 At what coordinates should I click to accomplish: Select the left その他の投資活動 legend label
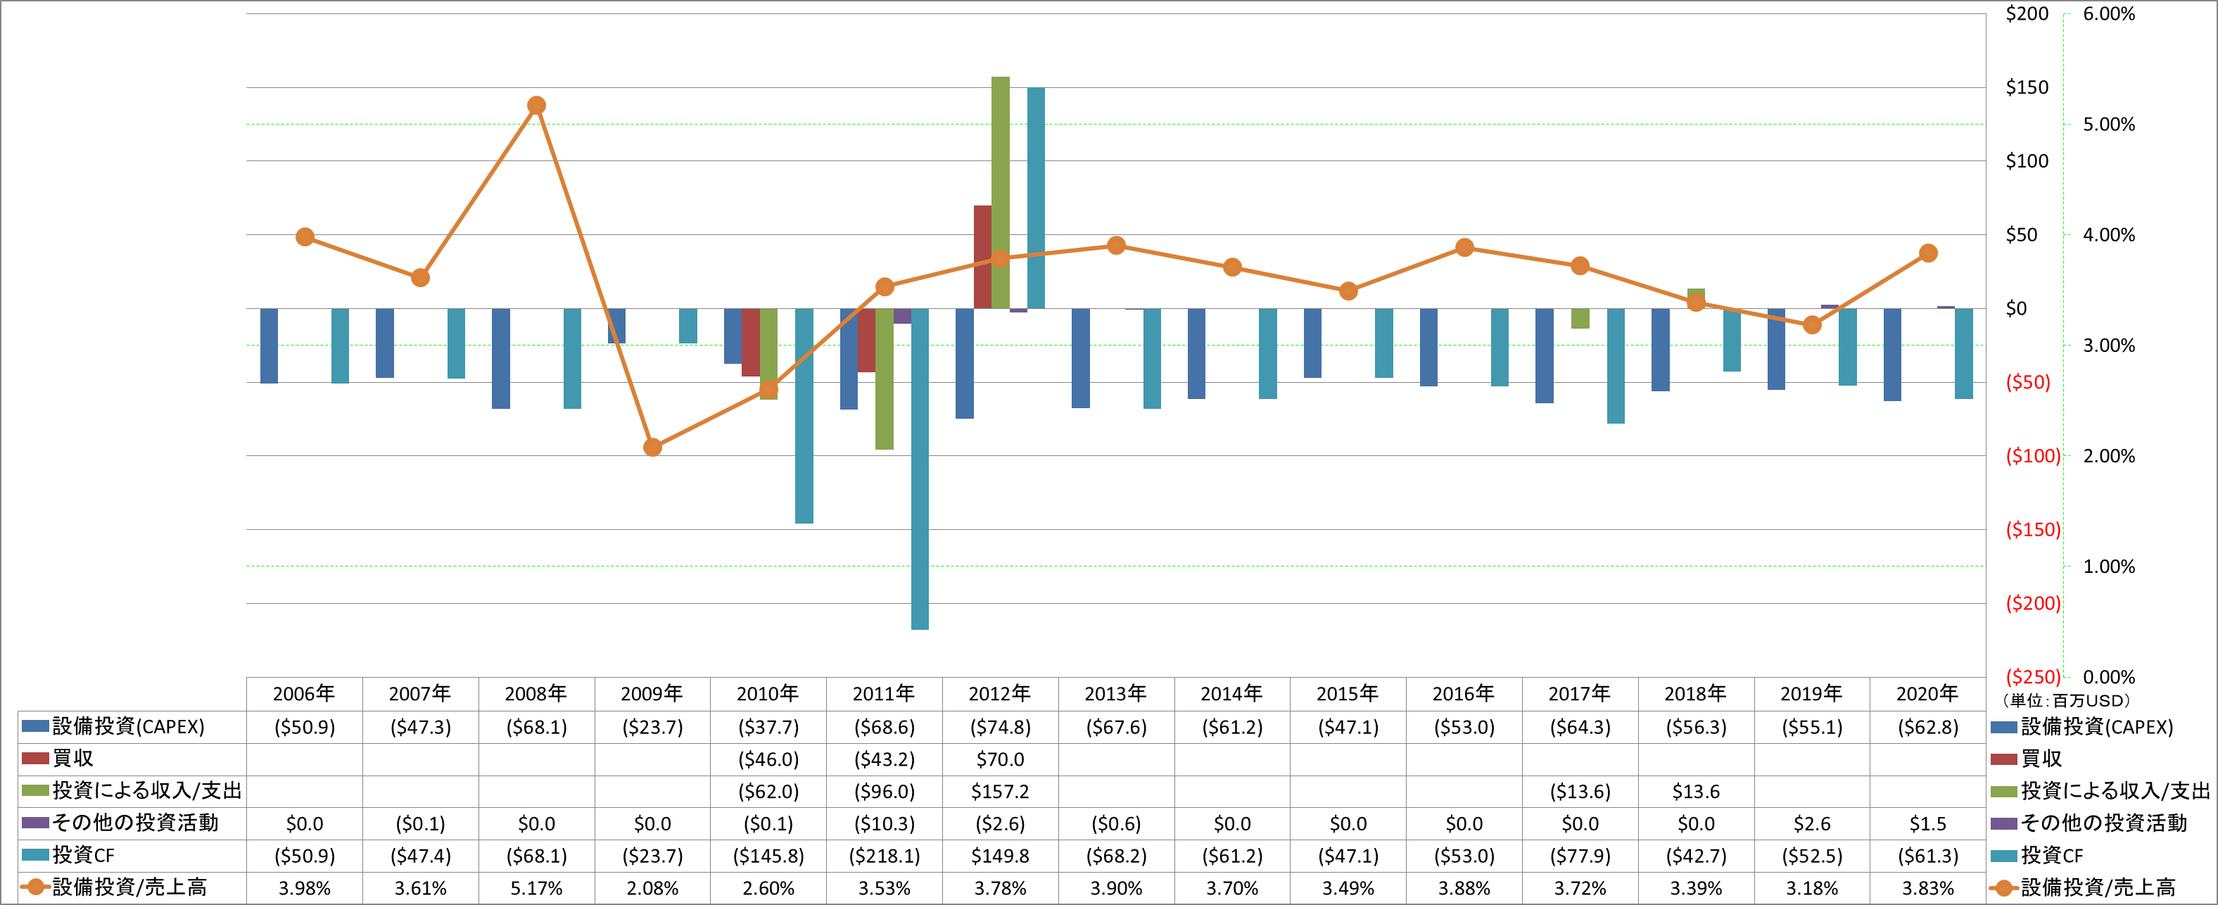(135, 823)
